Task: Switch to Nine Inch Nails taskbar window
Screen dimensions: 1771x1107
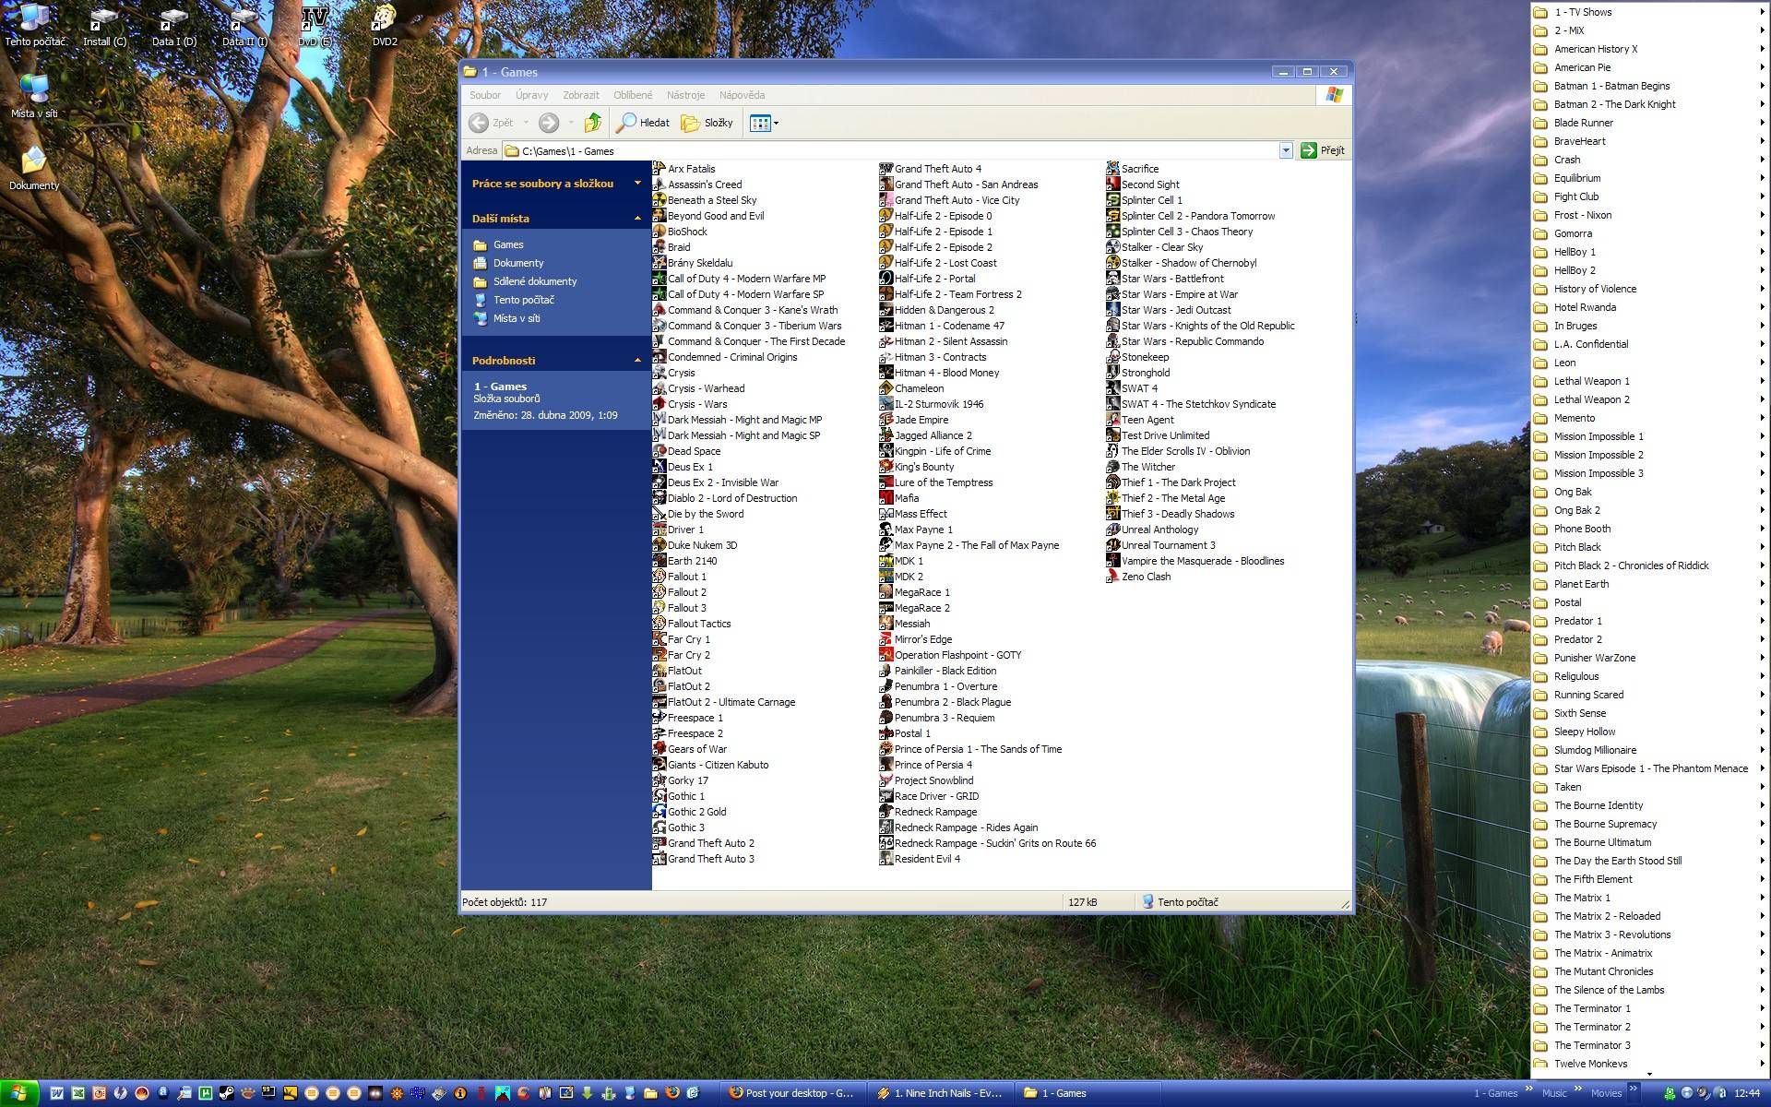Action: pos(940,1093)
